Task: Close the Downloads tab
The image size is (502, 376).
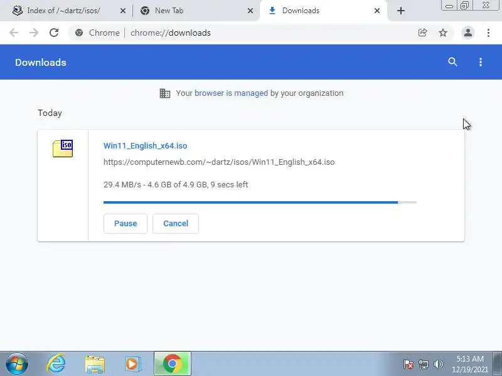Action: [377, 11]
